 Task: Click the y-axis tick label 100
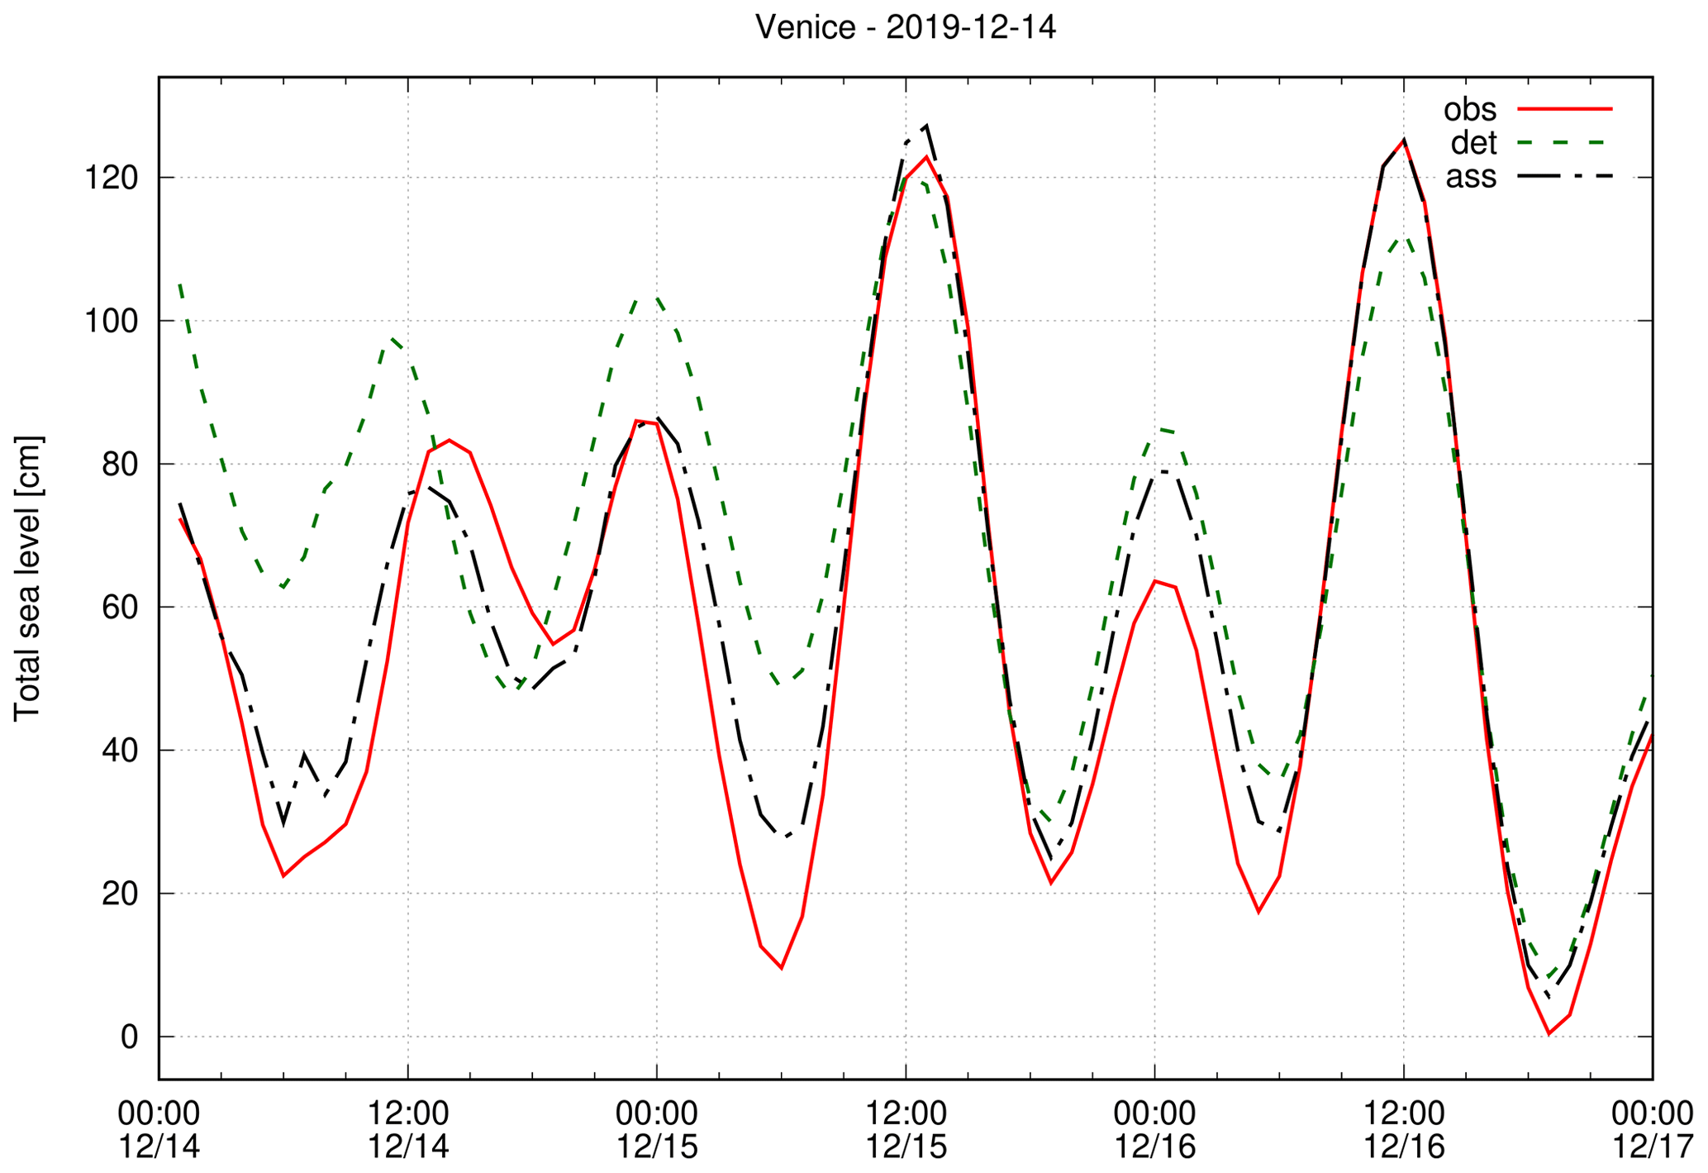point(111,321)
